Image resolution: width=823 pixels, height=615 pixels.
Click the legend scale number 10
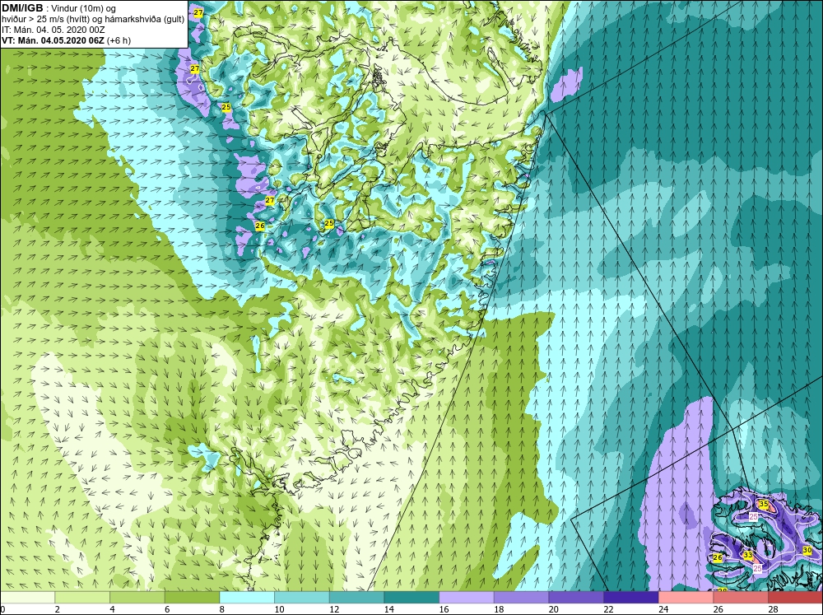coord(279,609)
